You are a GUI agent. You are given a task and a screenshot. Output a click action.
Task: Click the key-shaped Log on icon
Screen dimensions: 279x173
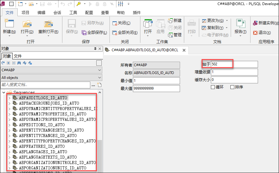point(79,4)
